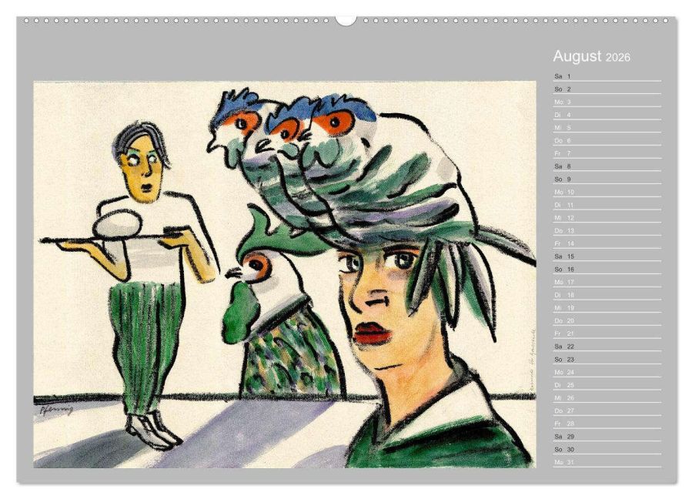Click the August 2026 month heading
The width and height of the screenshot is (692, 499).
click(x=591, y=57)
